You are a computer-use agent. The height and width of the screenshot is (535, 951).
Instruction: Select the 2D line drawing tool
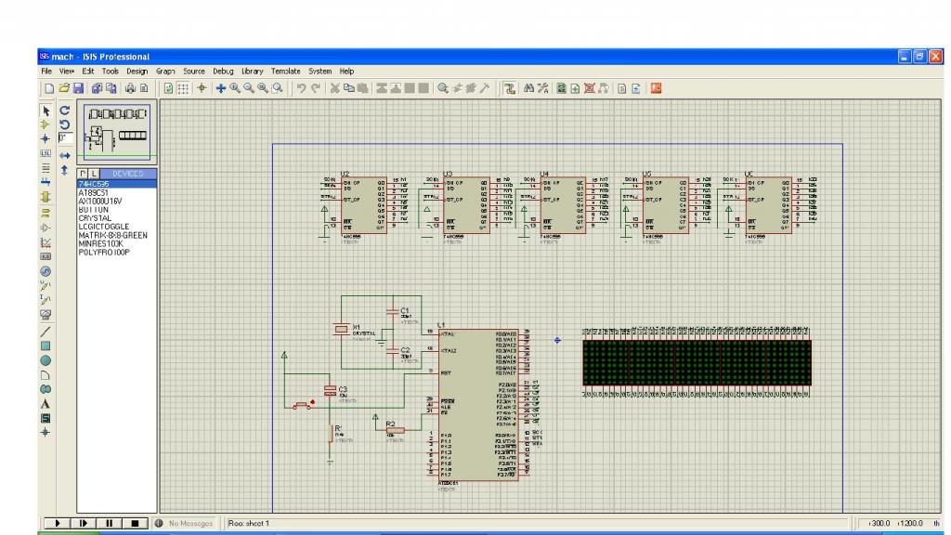click(46, 332)
